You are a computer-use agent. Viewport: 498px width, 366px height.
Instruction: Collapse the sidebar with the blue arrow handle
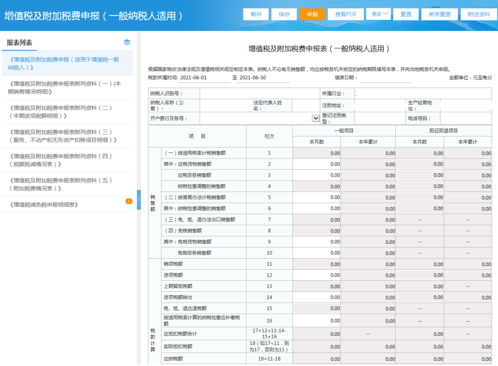139,200
